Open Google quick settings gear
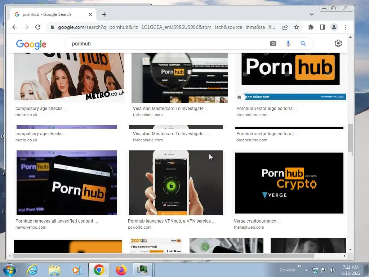 tap(338, 43)
